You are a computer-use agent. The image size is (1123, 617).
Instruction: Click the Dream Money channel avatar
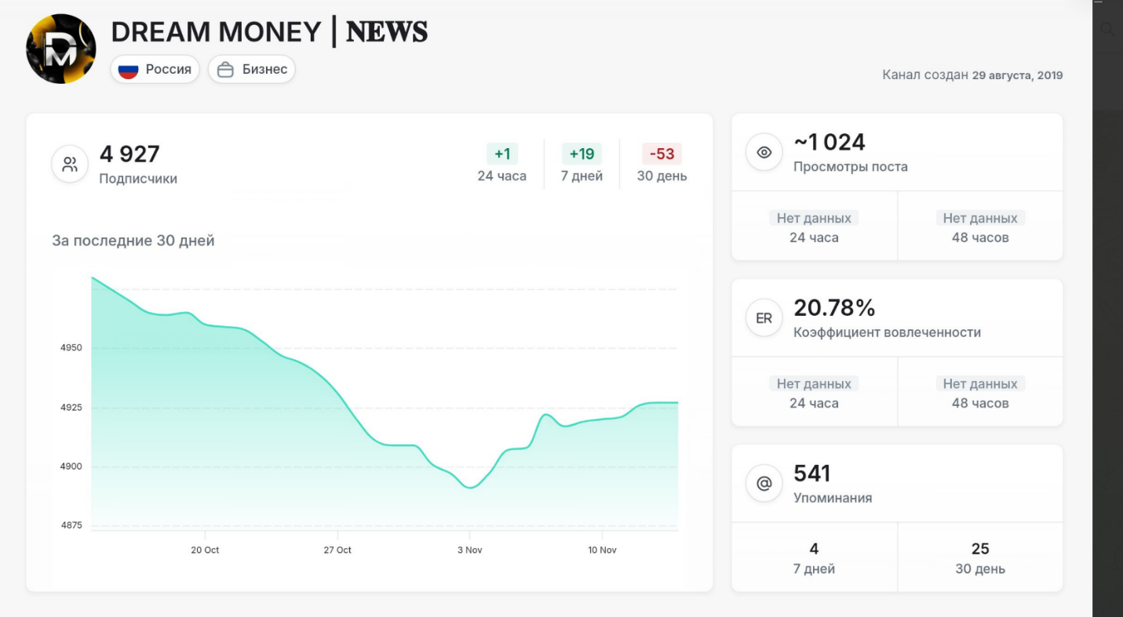pos(61,49)
